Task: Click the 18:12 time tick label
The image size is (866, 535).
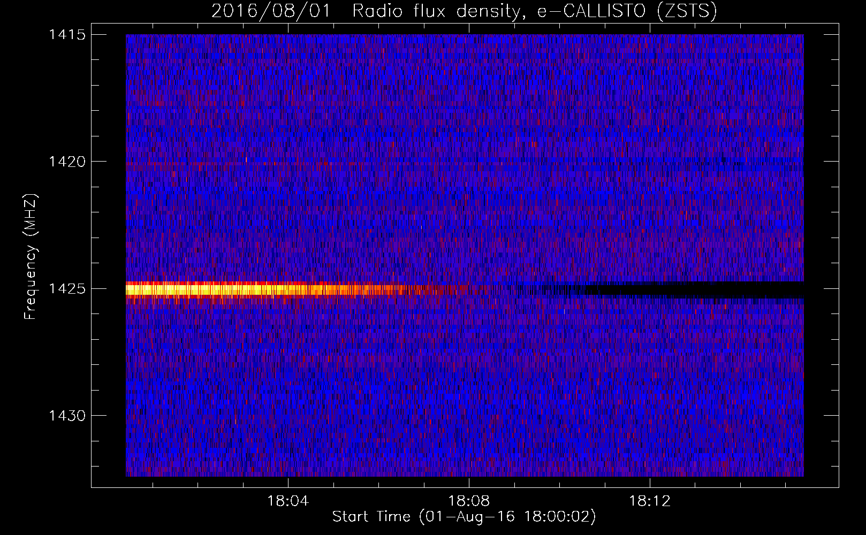Action: 650,501
